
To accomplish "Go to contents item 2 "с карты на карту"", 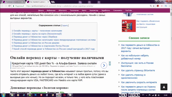I will coord(37,34).
